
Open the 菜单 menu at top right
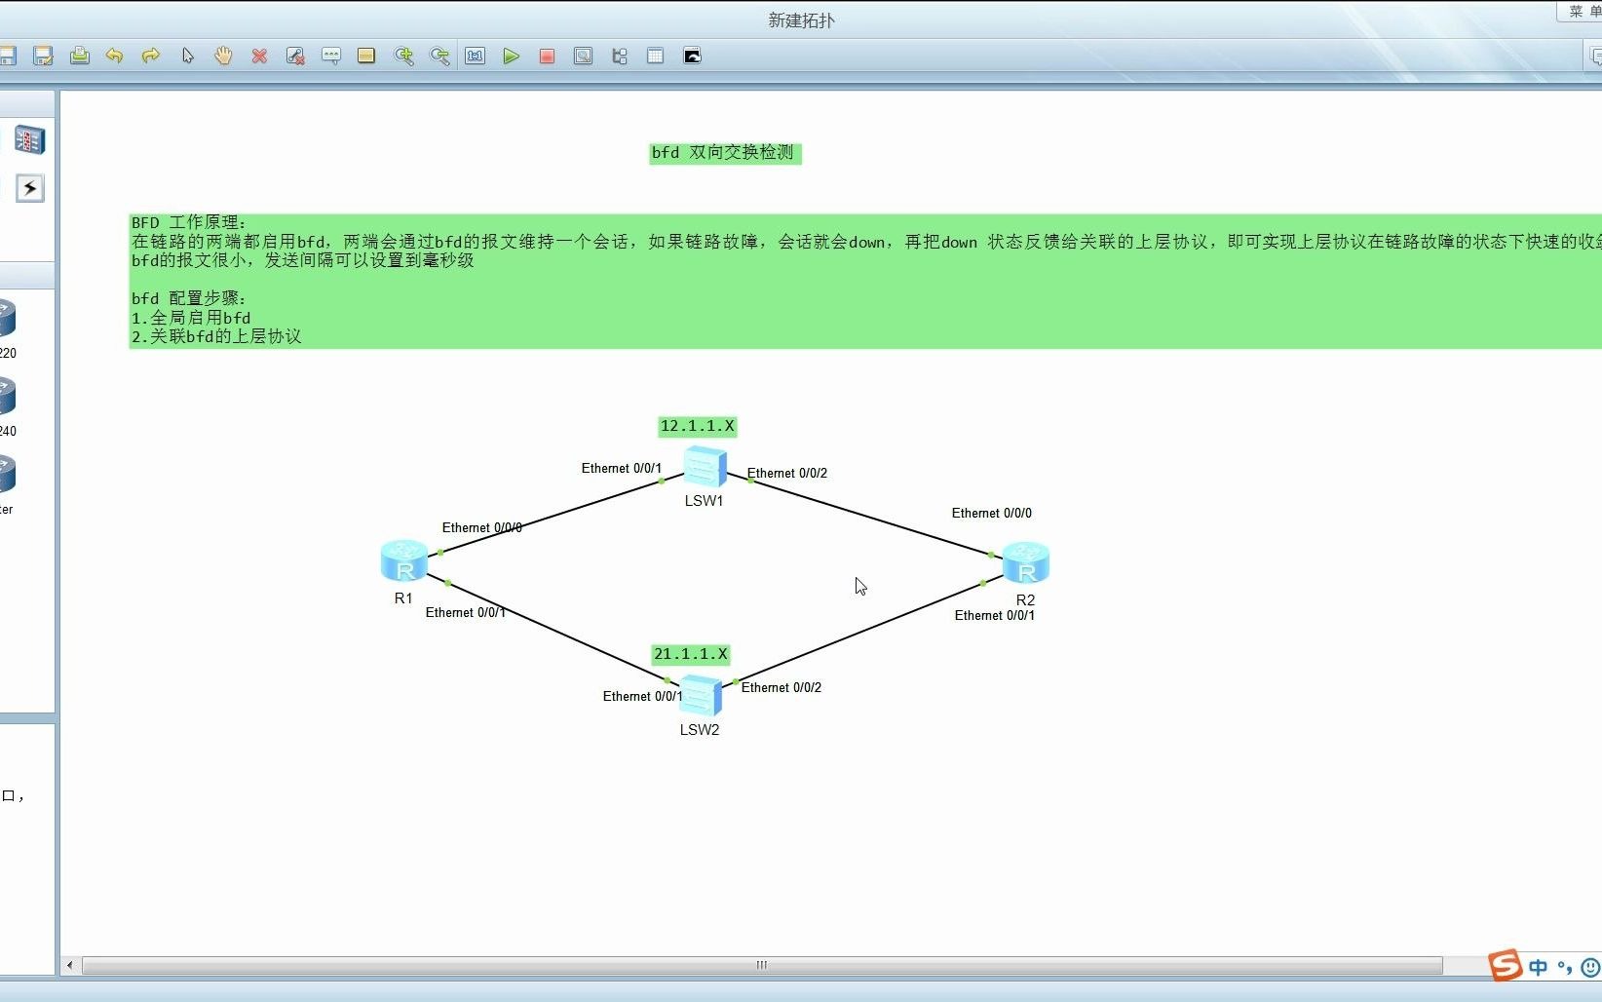click(x=1583, y=12)
